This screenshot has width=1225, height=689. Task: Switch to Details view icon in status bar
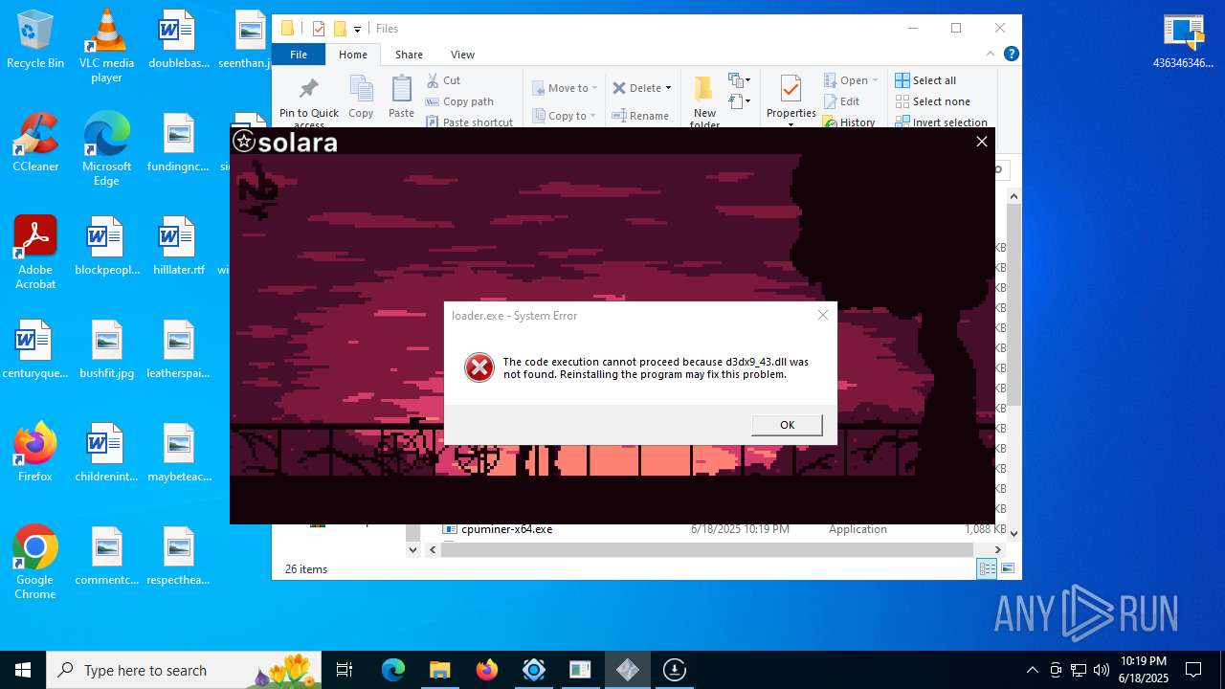click(x=987, y=568)
